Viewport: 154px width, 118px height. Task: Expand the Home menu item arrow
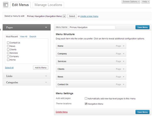(x=123, y=46)
